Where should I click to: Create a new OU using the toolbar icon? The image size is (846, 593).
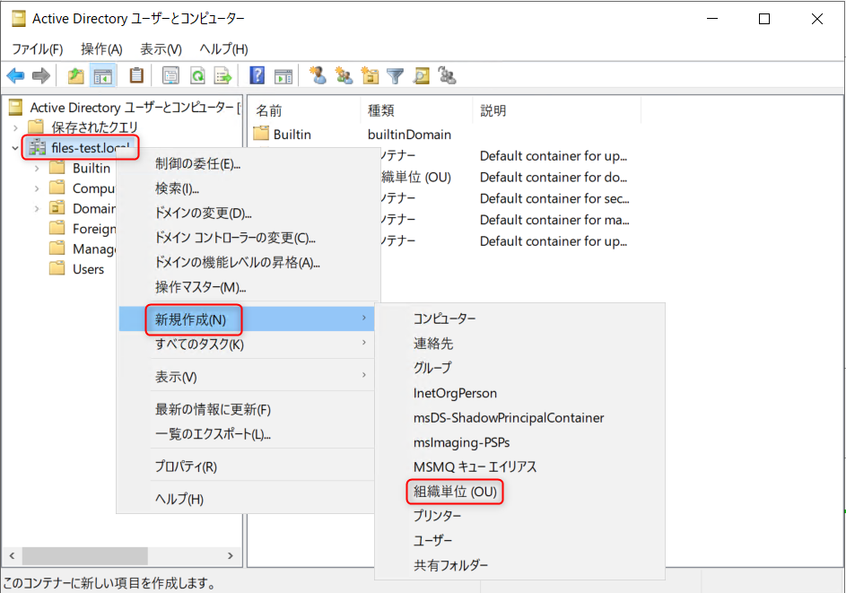tap(369, 75)
